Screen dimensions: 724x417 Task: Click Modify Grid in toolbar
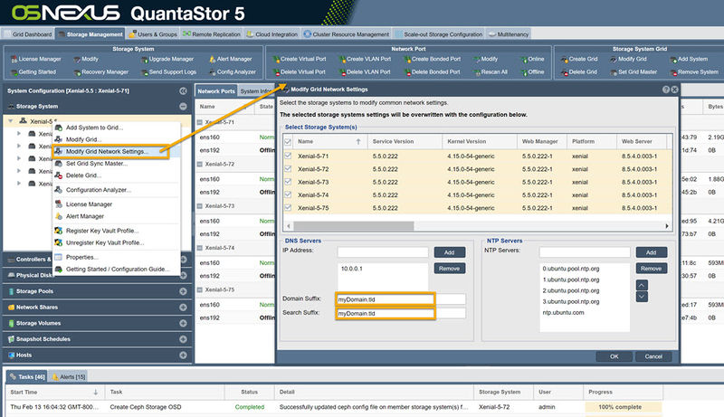pos(628,59)
